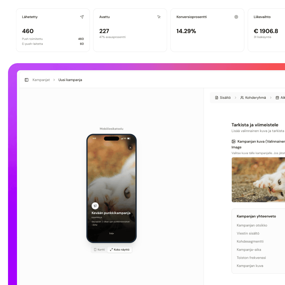285x285 pixels.
Task: Switch preview to Koko näyttö mode
Action: [x=120, y=249]
